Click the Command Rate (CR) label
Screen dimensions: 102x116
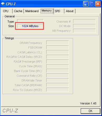pos(29,76)
